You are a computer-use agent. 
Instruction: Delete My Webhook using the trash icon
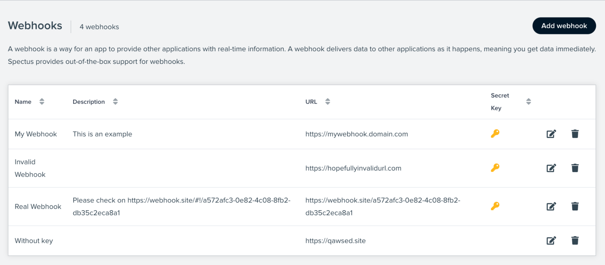(575, 134)
